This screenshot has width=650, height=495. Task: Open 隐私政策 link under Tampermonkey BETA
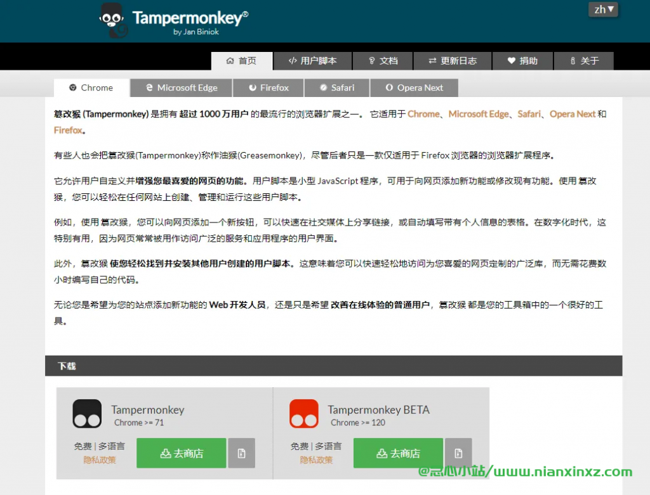[x=316, y=460]
